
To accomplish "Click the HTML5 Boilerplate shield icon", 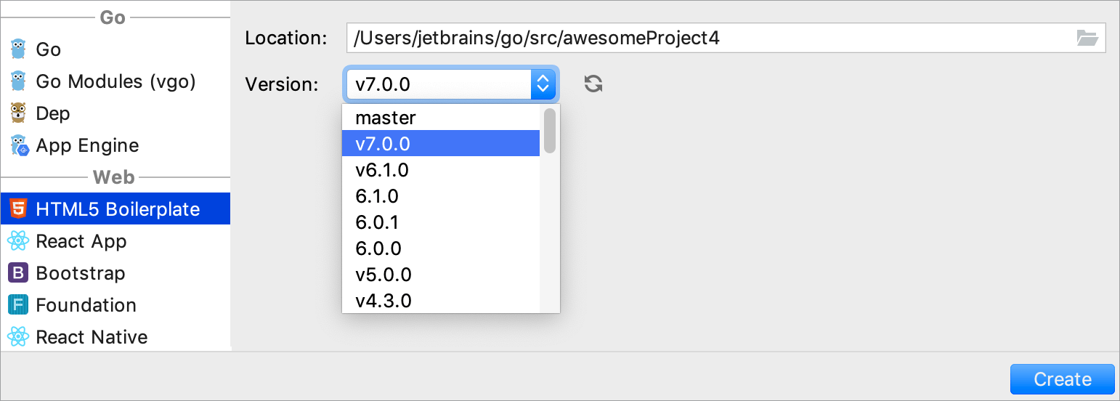I will click(18, 209).
